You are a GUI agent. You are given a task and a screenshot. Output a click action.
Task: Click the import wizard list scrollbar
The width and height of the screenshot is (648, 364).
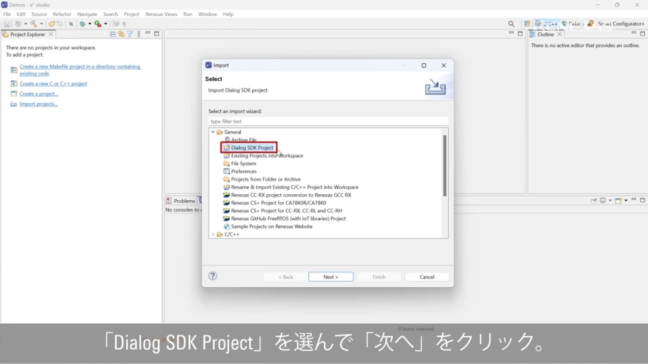tap(444, 165)
